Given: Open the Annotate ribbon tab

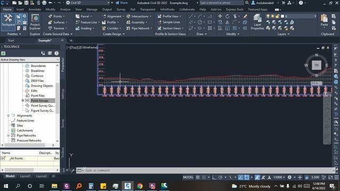Looking at the screenshot, I should [35, 10].
